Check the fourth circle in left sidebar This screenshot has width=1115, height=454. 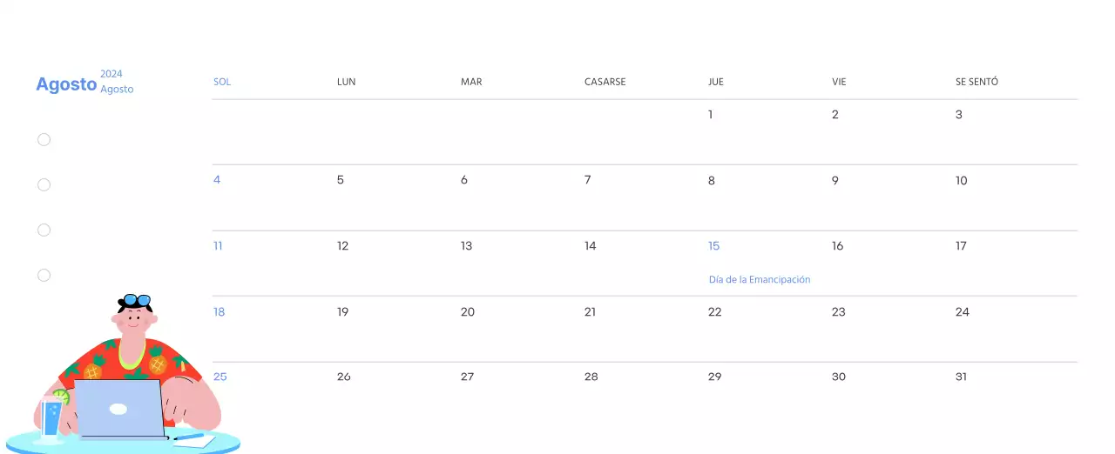(44, 276)
